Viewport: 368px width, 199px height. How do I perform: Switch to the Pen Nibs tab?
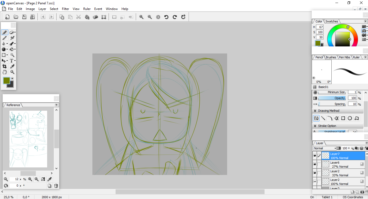(345, 57)
